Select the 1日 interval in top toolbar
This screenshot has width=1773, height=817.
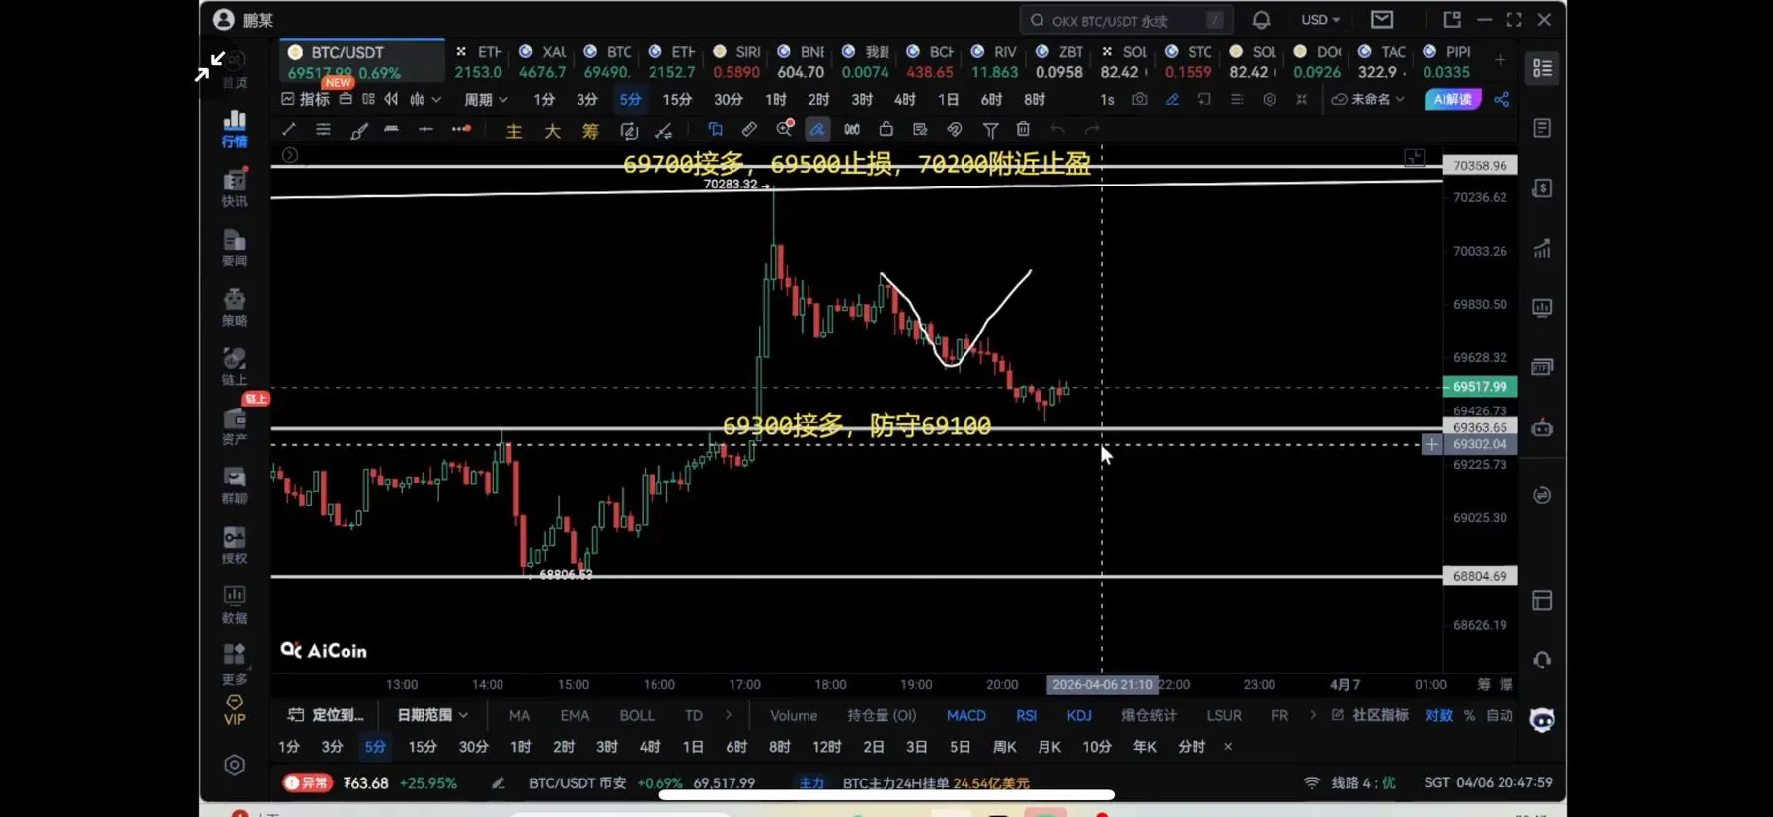(948, 99)
